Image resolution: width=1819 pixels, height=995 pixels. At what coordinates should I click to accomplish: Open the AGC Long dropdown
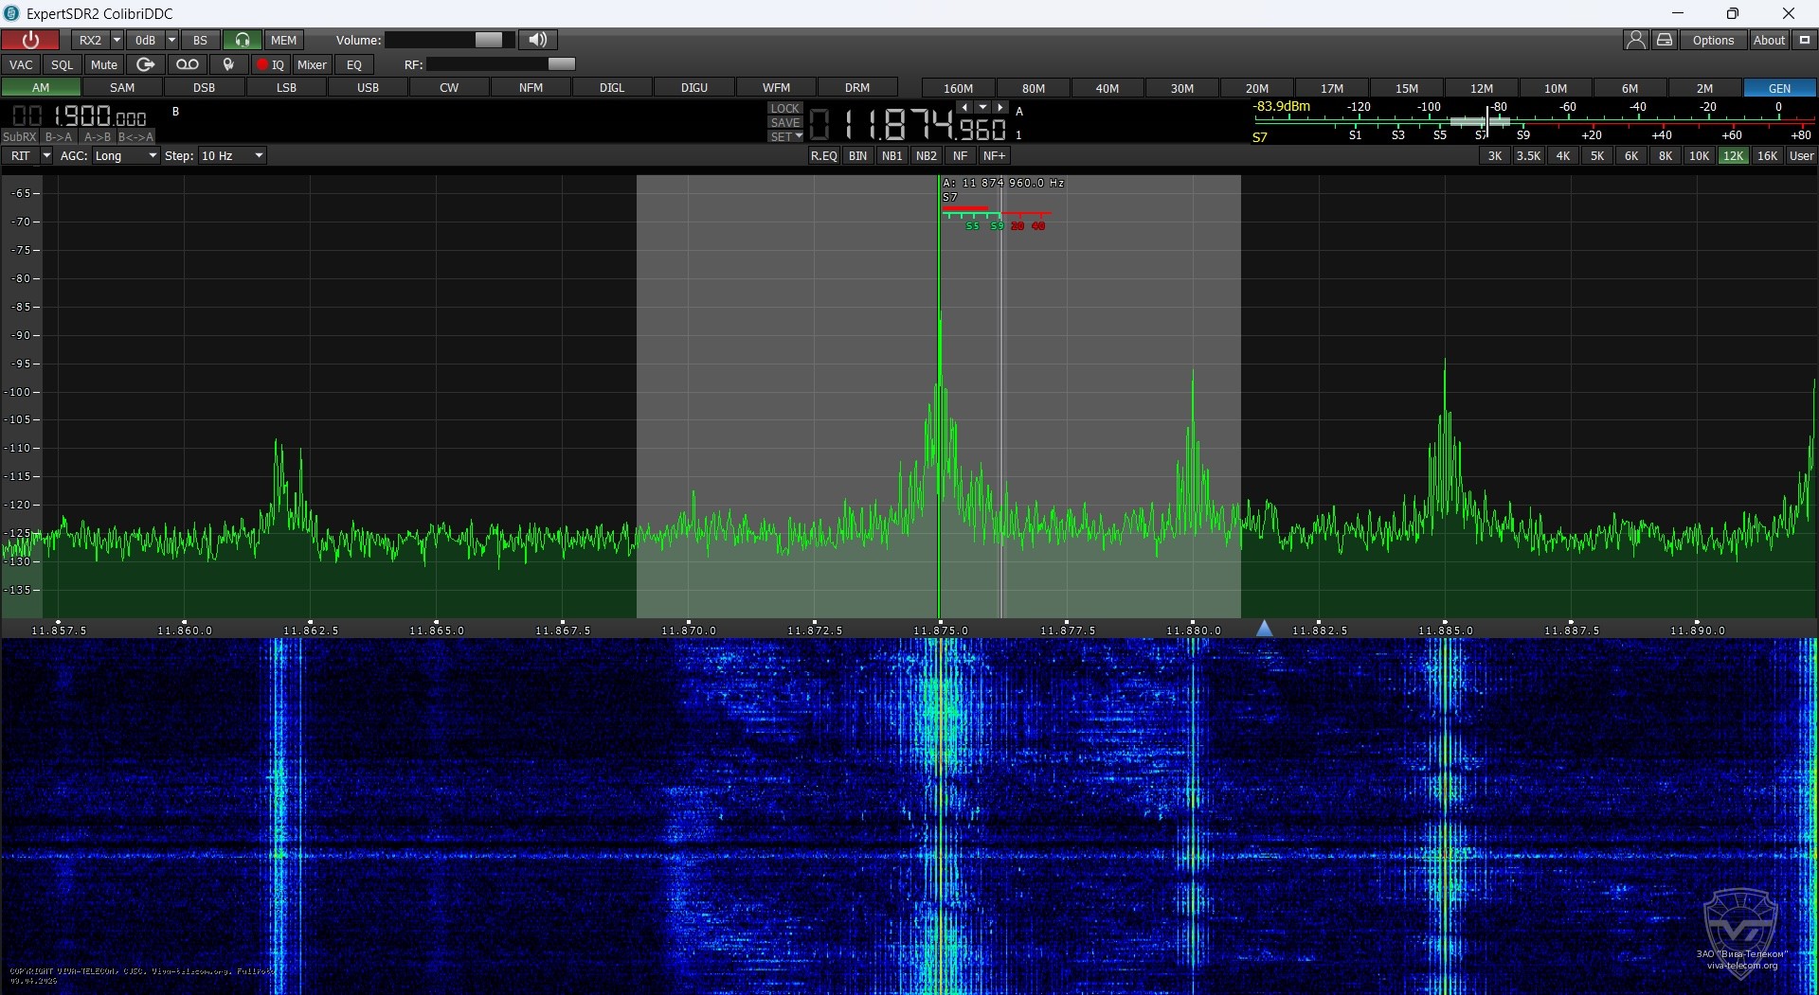pos(124,156)
